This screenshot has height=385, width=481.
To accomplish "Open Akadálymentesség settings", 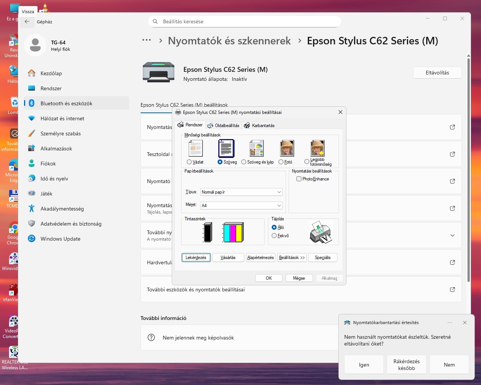I will pyautogui.click(x=77, y=209).
